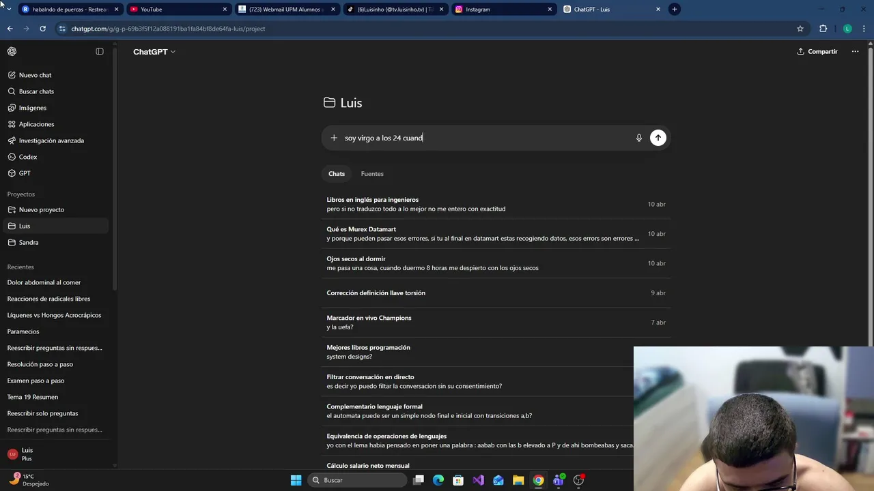Open chat Marcador en vivo Champions

tap(496, 323)
